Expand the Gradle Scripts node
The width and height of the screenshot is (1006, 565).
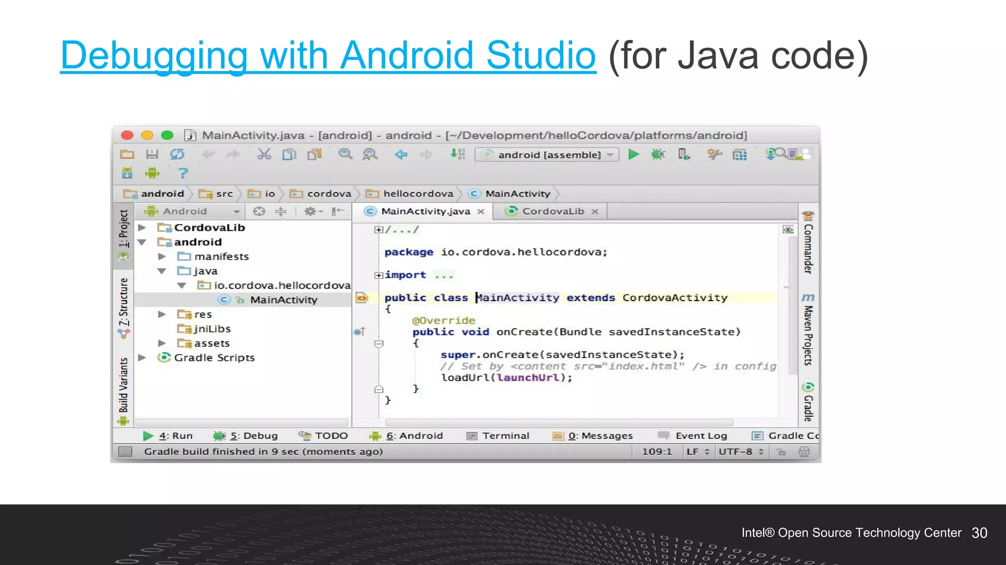(142, 358)
